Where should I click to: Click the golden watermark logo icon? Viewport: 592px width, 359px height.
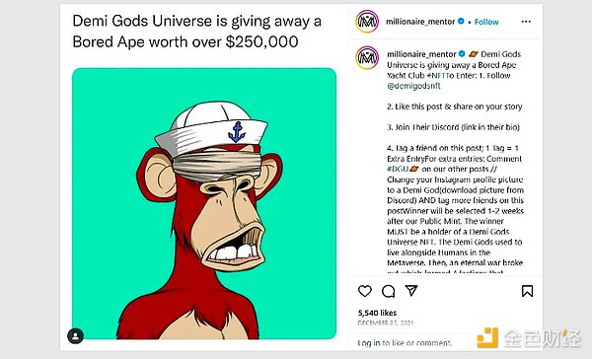(487, 337)
